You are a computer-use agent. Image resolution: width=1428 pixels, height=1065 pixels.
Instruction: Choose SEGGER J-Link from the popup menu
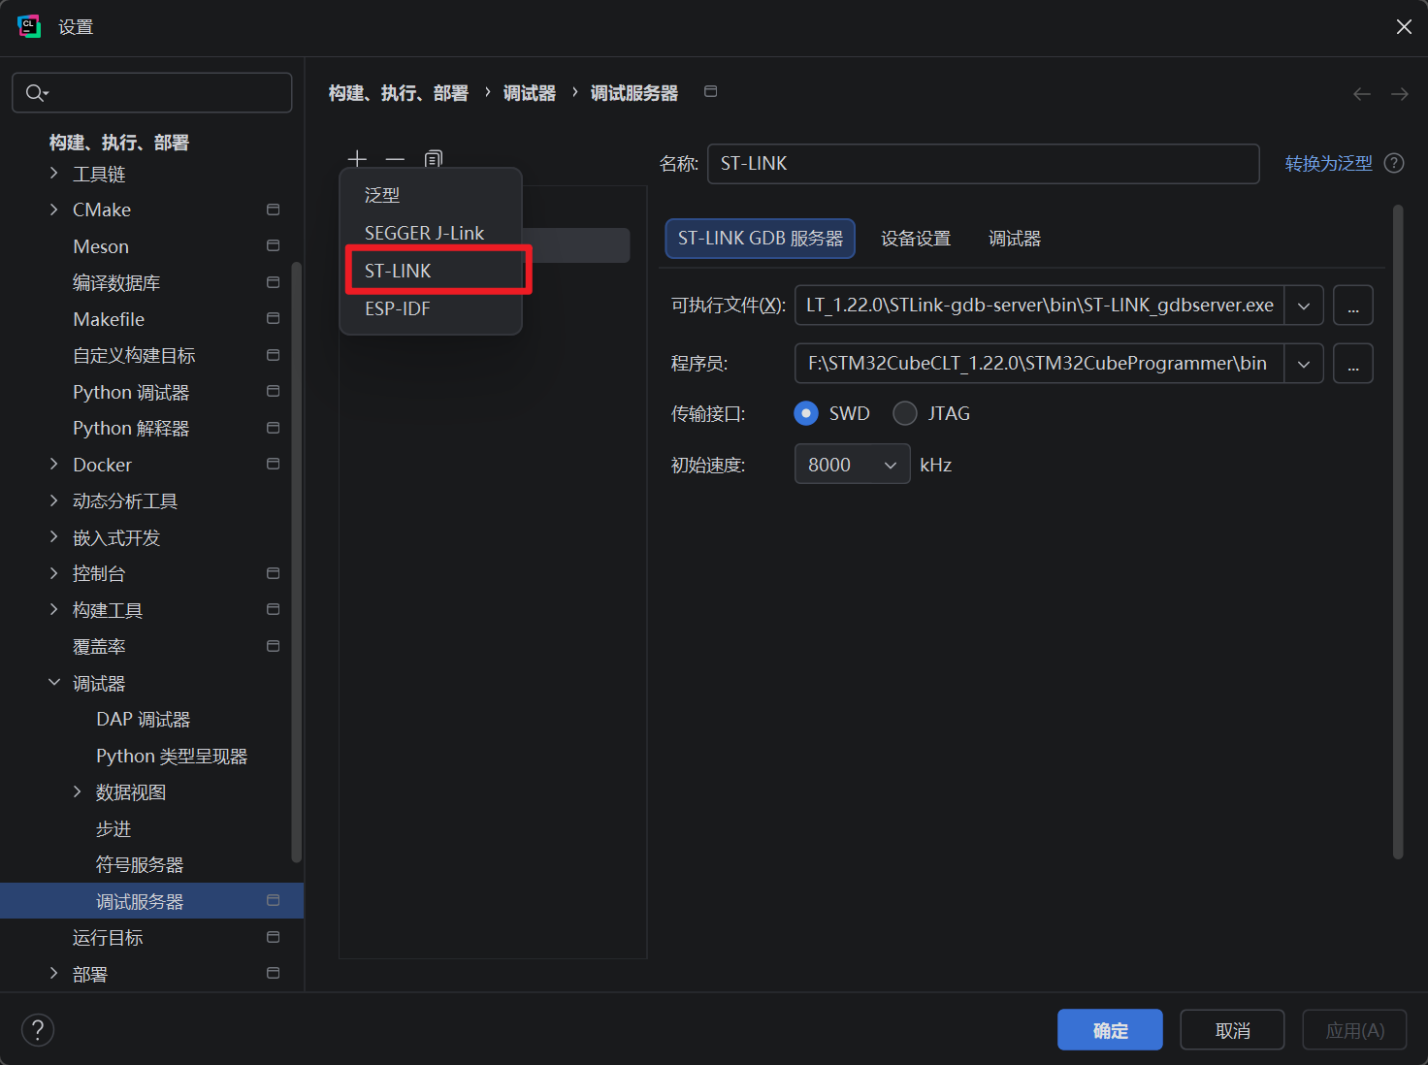(x=431, y=233)
